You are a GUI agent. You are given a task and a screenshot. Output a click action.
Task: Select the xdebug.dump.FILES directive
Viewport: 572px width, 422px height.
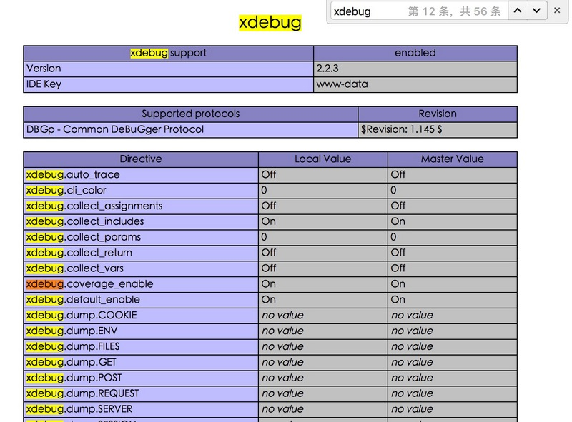(x=141, y=347)
